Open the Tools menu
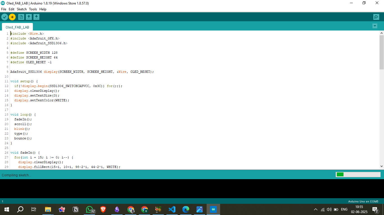 pos(33,9)
